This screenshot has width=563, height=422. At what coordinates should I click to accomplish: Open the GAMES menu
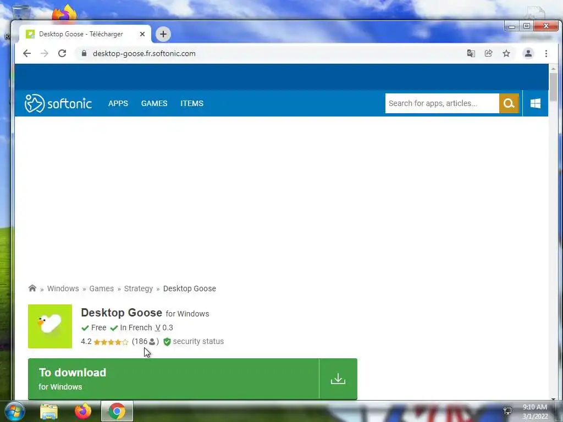pyautogui.click(x=154, y=103)
